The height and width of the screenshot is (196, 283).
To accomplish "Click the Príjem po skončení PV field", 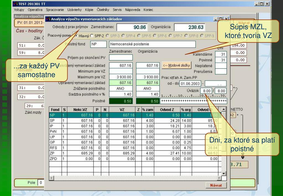I will tap(121, 58).
